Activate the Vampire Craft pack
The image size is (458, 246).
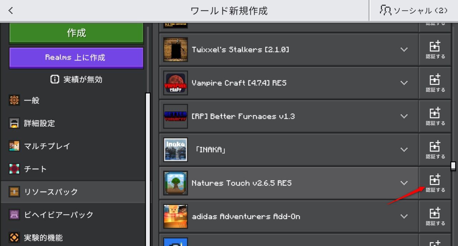(x=435, y=83)
